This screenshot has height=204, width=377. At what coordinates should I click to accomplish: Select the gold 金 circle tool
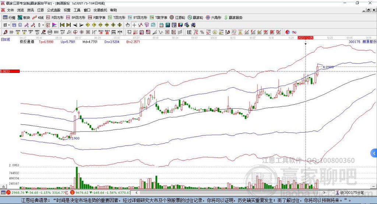click(215, 32)
